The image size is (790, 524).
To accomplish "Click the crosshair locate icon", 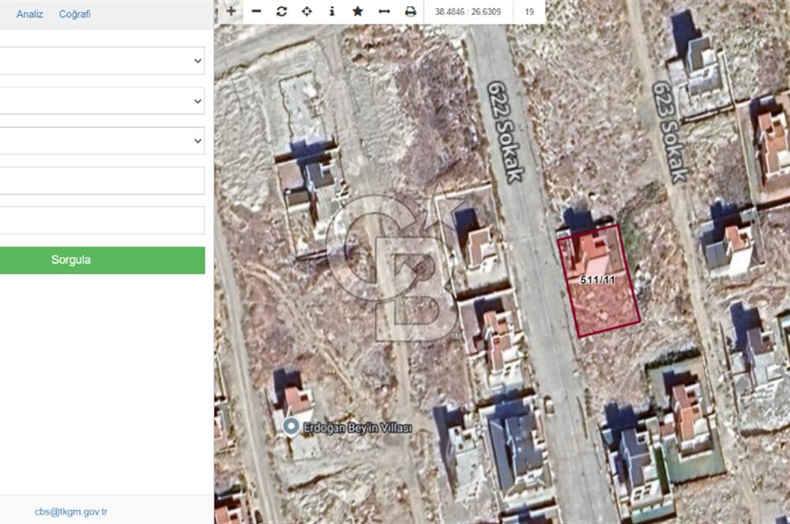I will click(x=307, y=11).
